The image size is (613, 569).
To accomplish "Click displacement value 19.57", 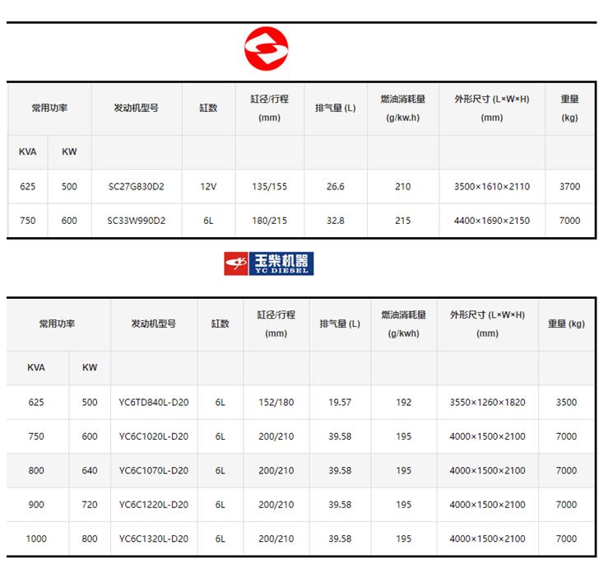I will (340, 403).
